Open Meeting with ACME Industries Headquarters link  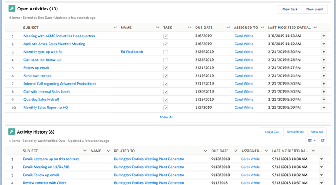(x=59, y=36)
